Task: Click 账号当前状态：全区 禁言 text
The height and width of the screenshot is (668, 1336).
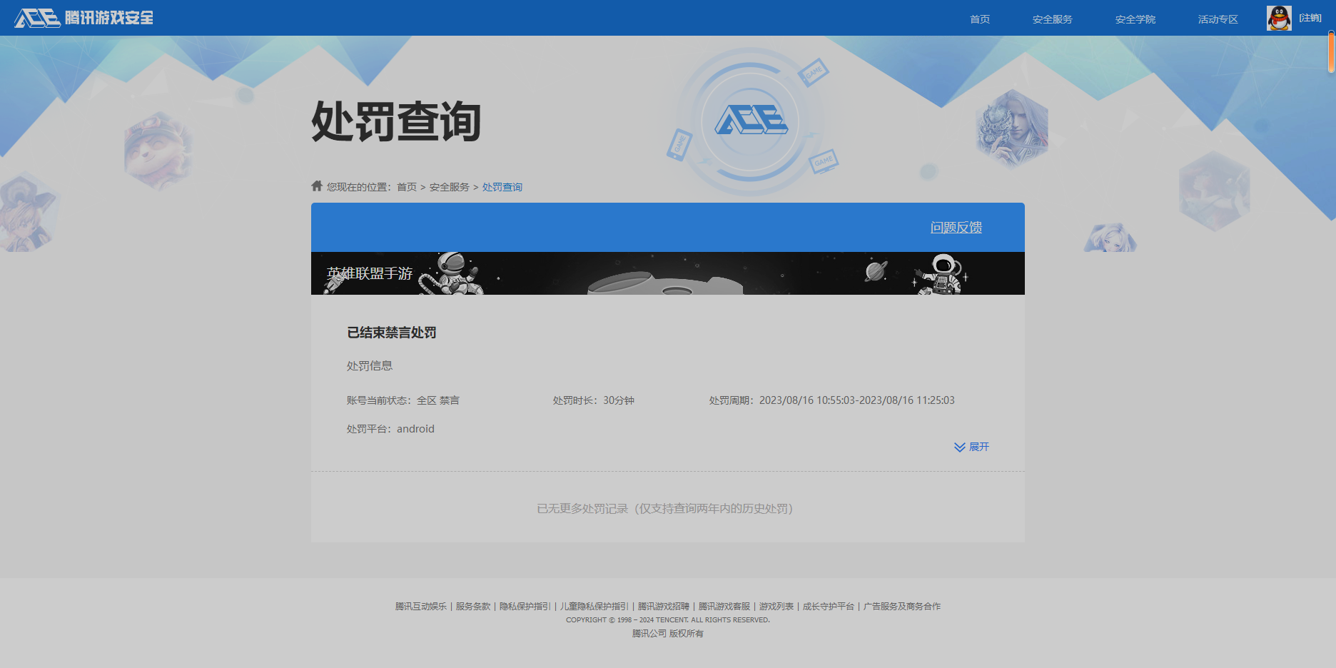Action: [403, 400]
